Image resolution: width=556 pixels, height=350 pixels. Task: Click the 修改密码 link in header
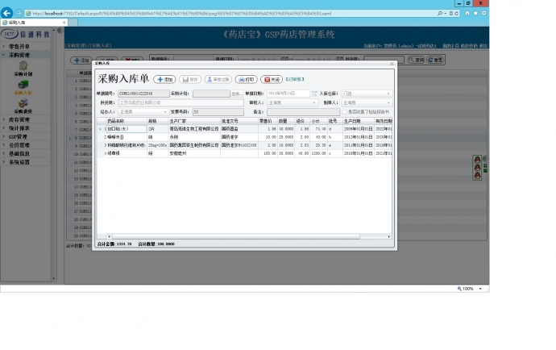point(469,46)
